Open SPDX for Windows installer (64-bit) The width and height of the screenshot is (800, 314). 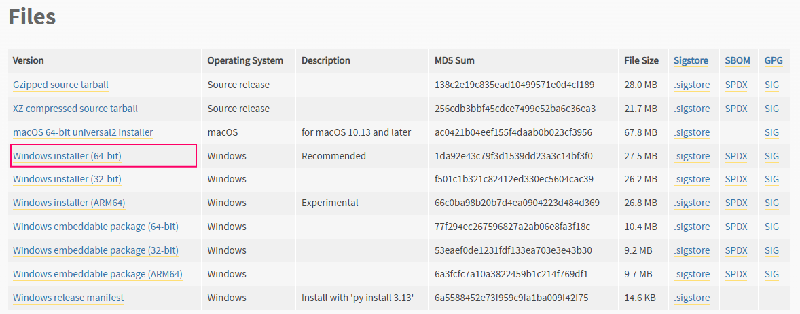pyautogui.click(x=736, y=156)
